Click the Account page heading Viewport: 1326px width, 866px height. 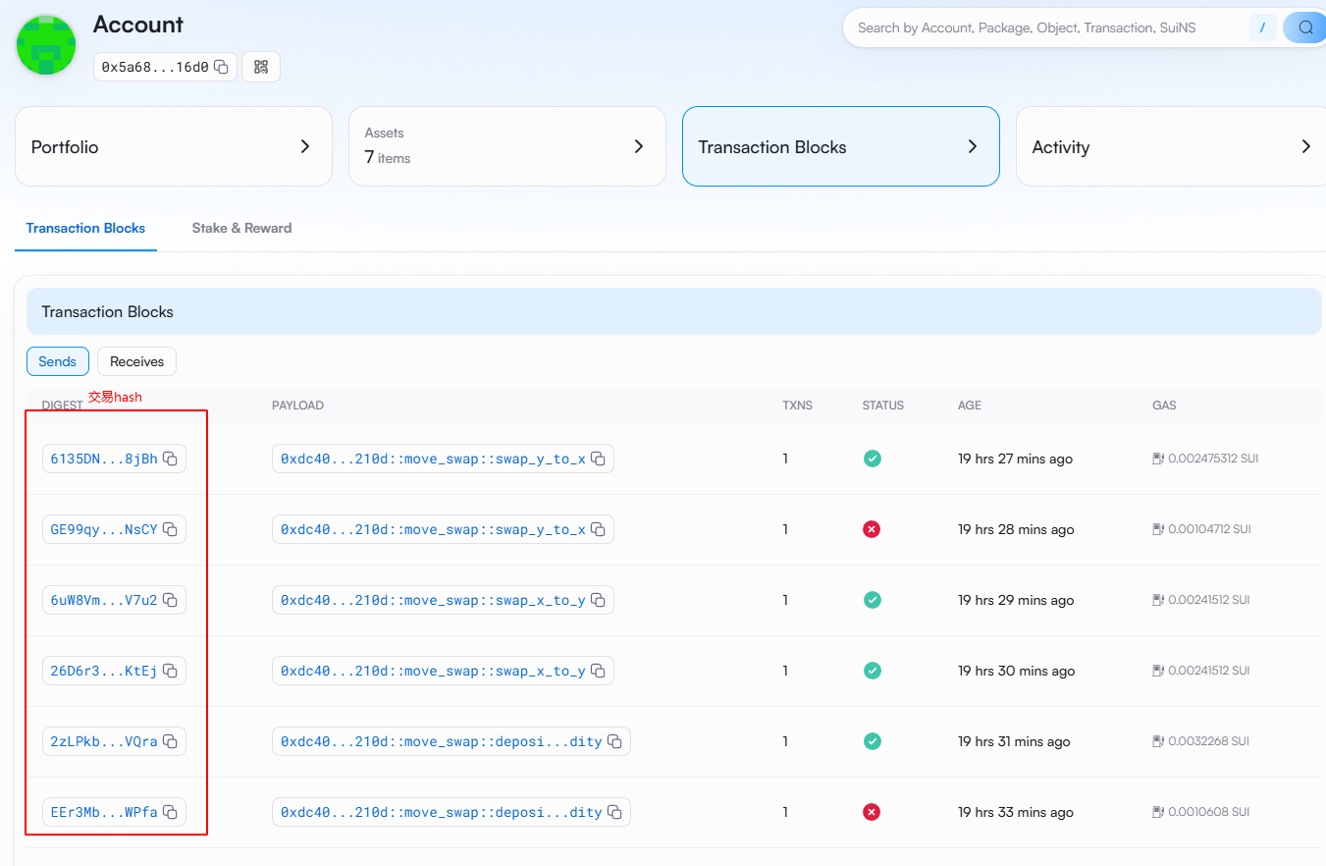pos(138,25)
